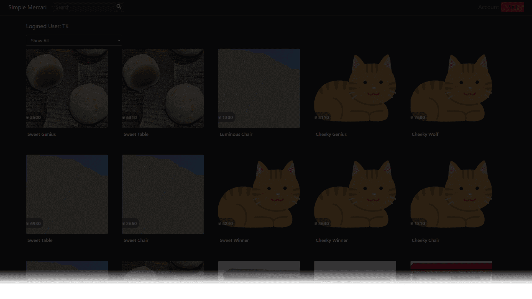
Task: Open the ¥ 6930 Sweet Table thumbnail
Action: (67, 194)
